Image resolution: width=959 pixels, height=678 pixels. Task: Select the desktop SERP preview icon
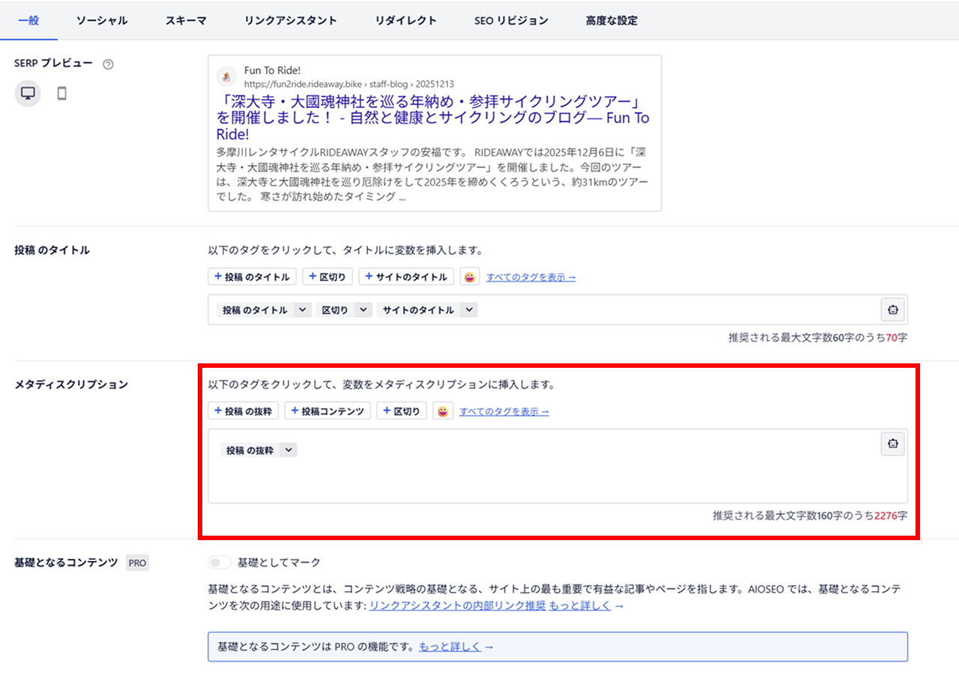[x=27, y=93]
